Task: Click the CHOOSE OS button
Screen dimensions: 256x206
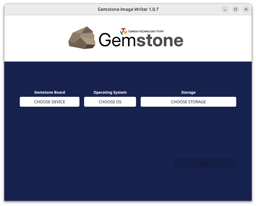Action: click(x=110, y=102)
